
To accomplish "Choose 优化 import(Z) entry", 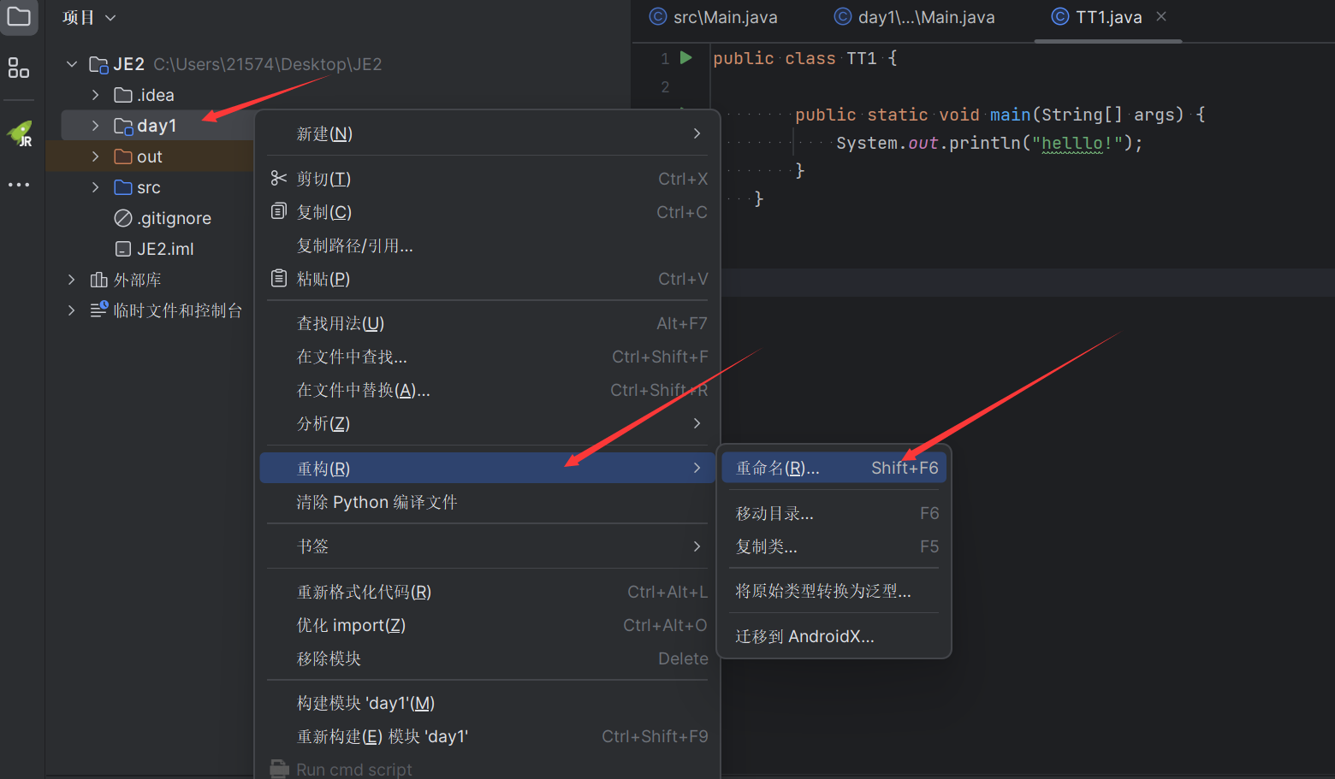I will click(487, 625).
